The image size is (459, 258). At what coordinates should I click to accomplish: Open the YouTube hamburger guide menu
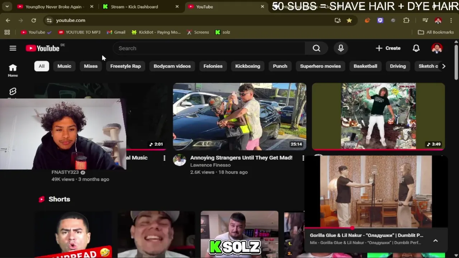point(13,48)
